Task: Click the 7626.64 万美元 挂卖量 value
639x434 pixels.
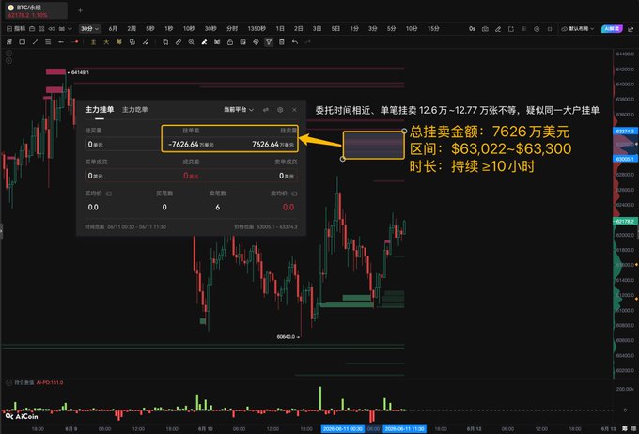Action: pos(273,145)
